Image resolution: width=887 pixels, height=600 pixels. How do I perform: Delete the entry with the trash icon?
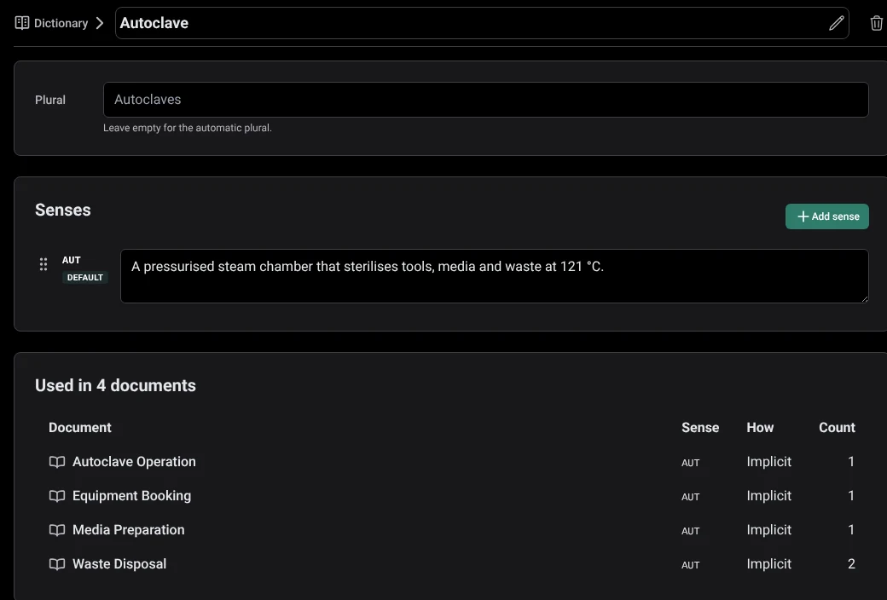coord(876,23)
